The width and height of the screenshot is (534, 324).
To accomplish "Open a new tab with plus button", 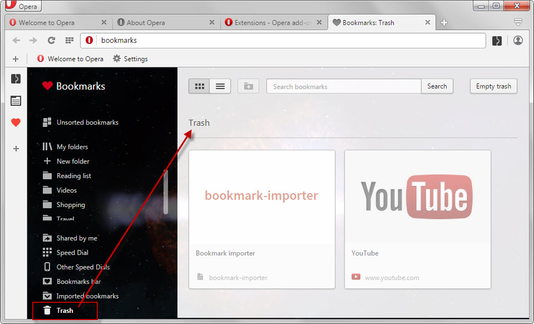I will (444, 23).
